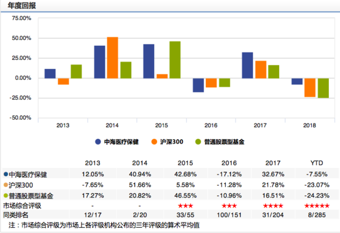
Task: Click the 2017 four-star rating
Action: 273,205
